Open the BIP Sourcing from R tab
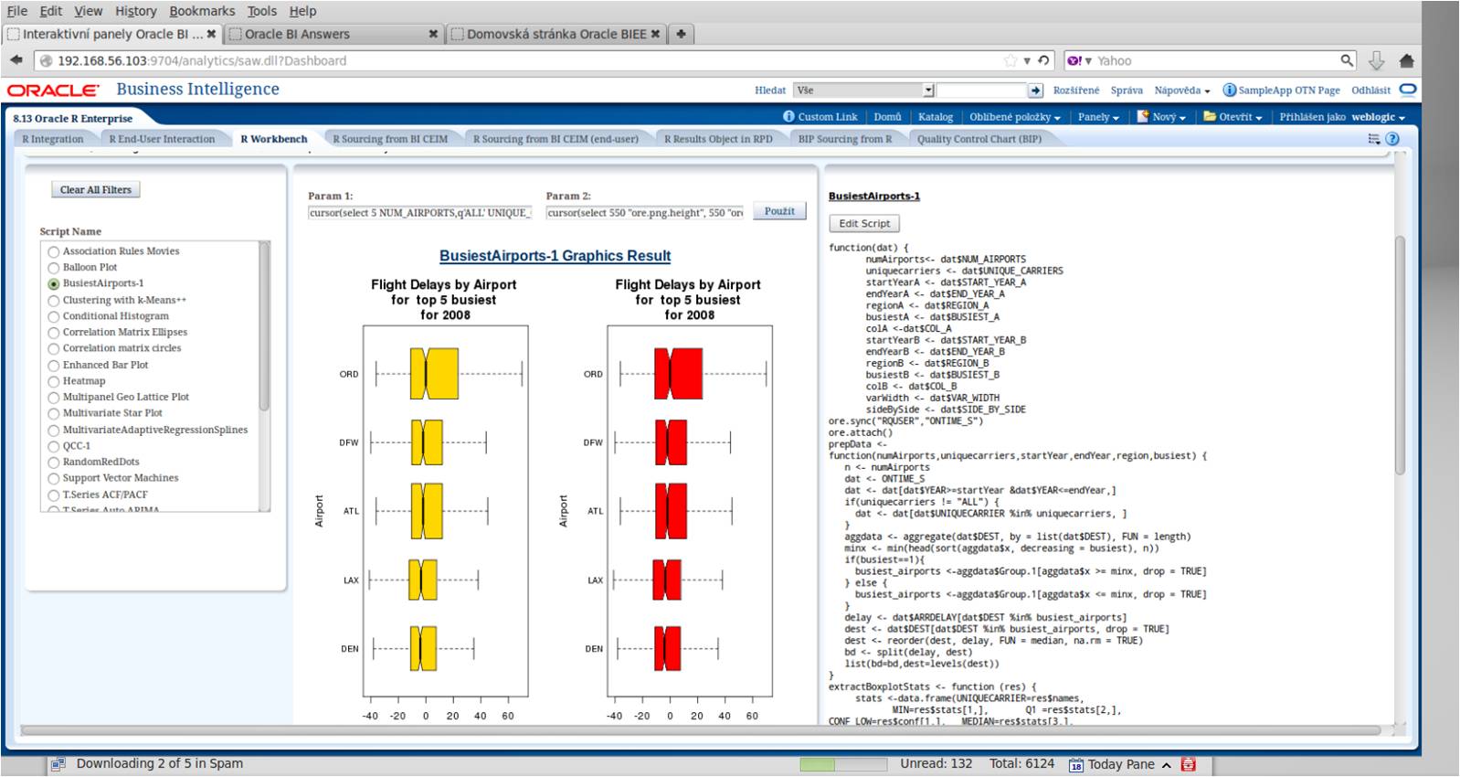1460x777 pixels. (x=845, y=139)
